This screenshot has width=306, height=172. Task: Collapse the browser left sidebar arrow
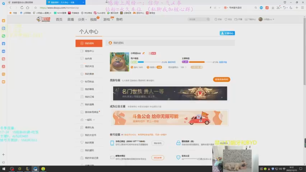pos(3,162)
